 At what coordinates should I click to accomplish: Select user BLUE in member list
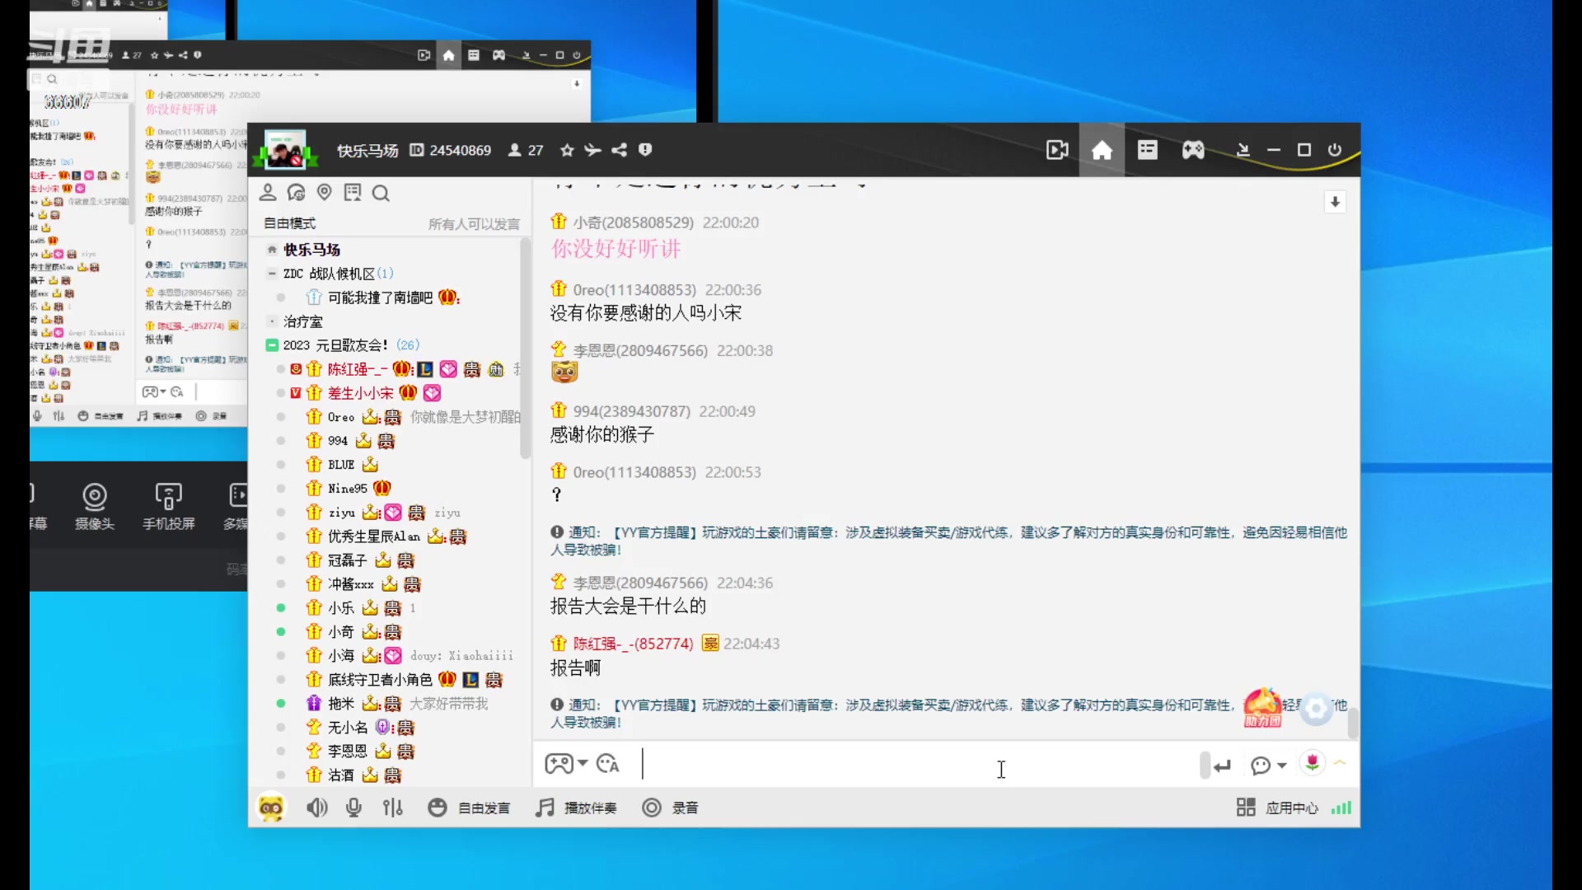(341, 465)
